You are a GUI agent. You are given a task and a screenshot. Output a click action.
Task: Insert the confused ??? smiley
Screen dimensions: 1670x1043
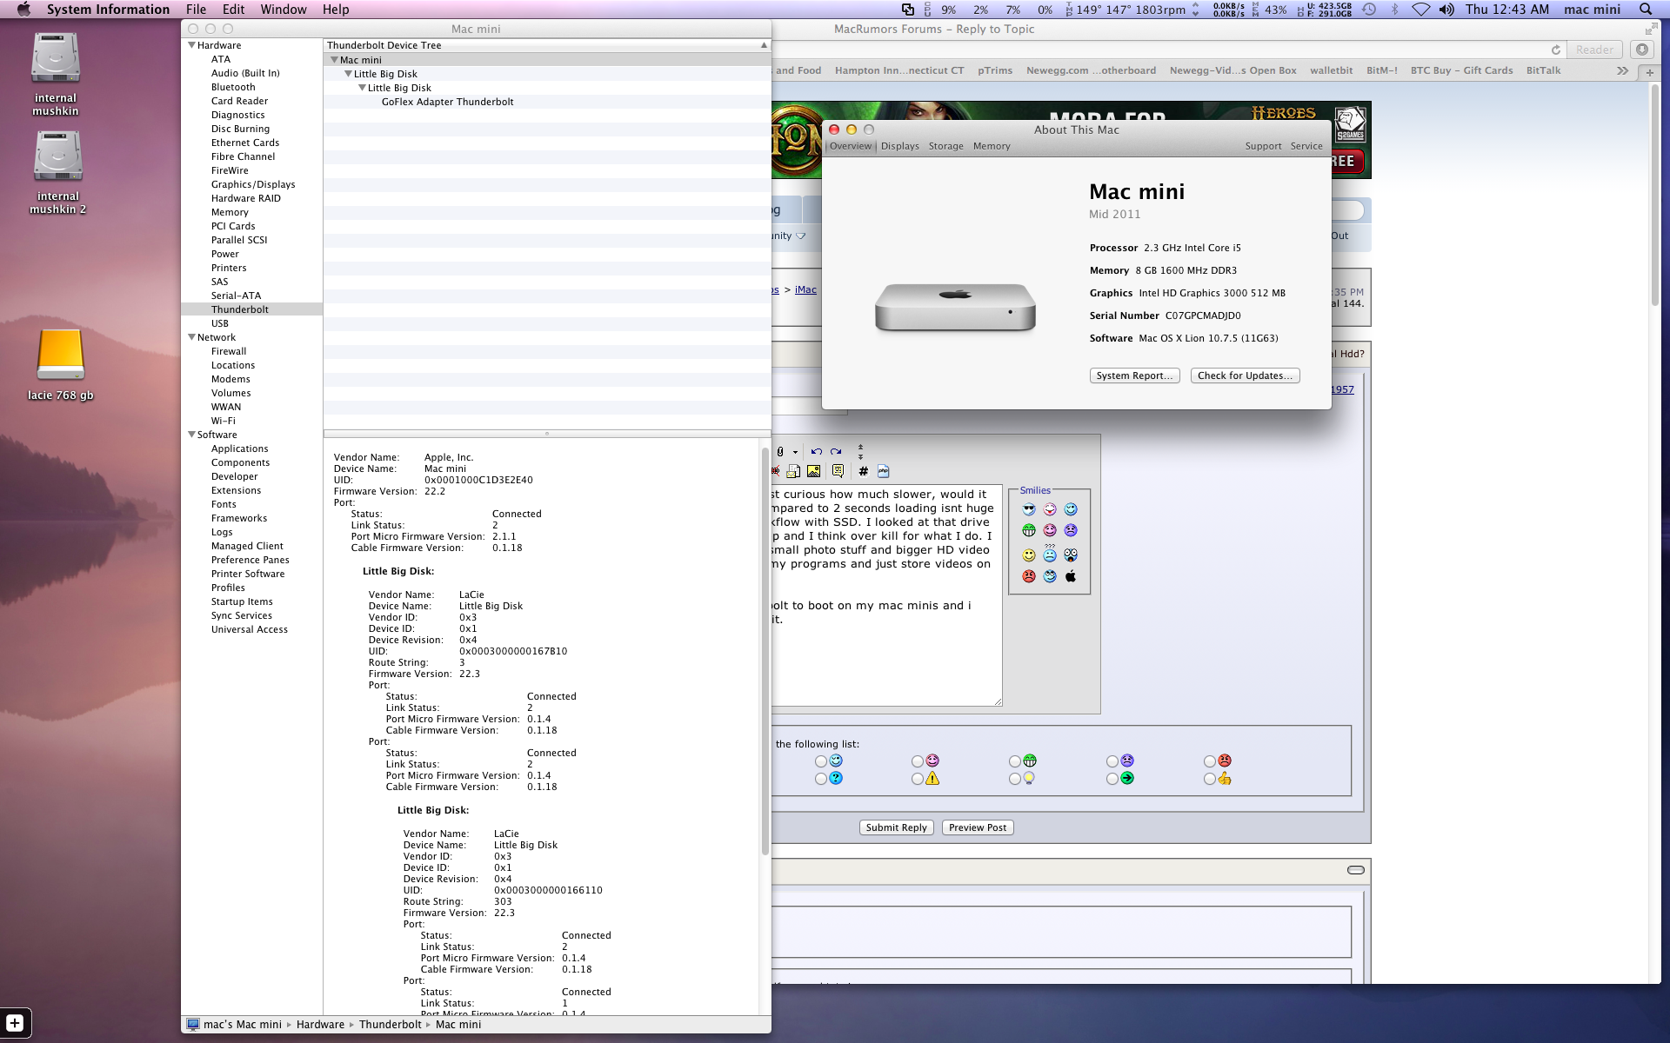click(1050, 553)
